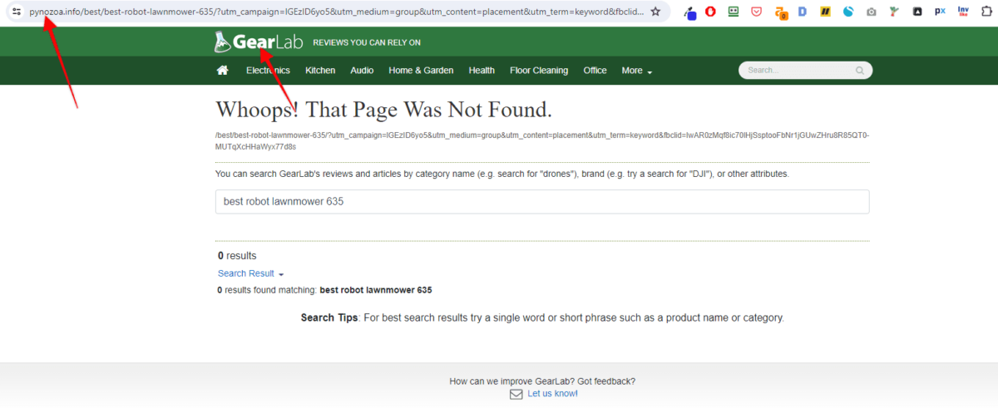Bookmark this page with the star icon
Screen dimensions: 998x408
click(655, 12)
